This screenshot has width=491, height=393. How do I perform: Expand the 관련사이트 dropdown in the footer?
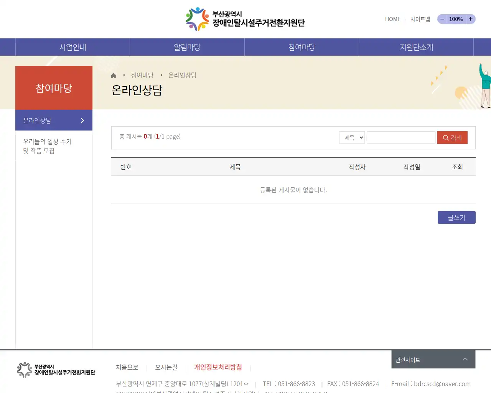coord(433,360)
